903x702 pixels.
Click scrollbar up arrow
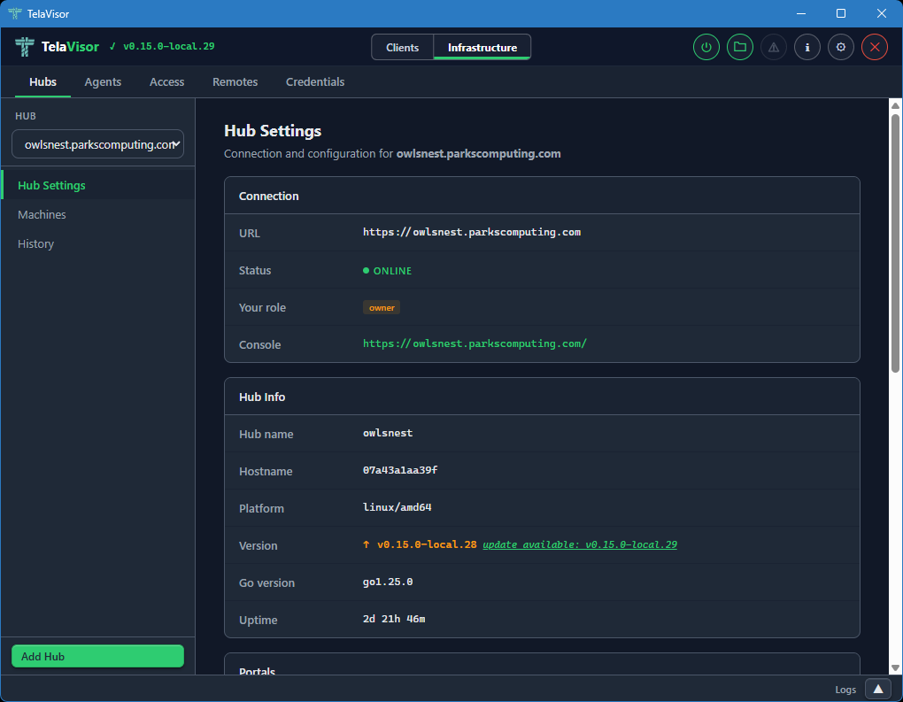[894, 105]
